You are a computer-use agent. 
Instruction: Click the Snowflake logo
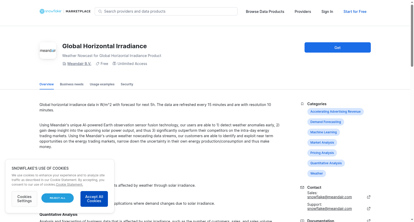[50, 11]
